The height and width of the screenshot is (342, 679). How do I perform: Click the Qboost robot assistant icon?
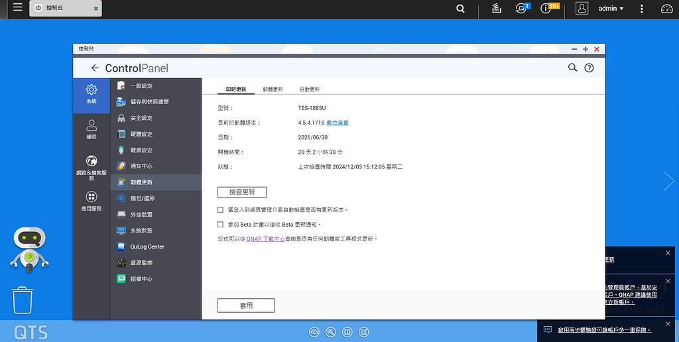click(29, 249)
